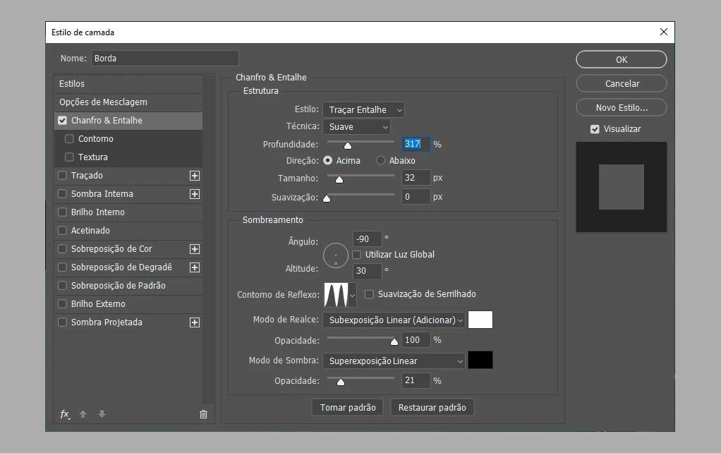Image resolution: width=721 pixels, height=453 pixels.
Task: Click the Profundidade value field
Action: pos(416,144)
